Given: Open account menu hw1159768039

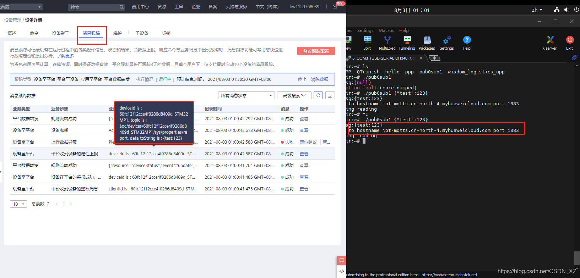Looking at the screenshot, I should tap(304, 7).
